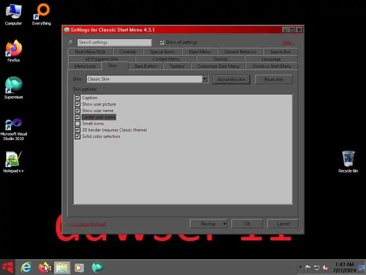Open the red Windows Start button
This screenshot has height=275, width=366.
point(8,267)
